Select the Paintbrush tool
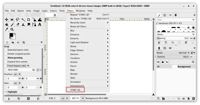The width and height of the screenshot is (200, 105). click(12, 25)
